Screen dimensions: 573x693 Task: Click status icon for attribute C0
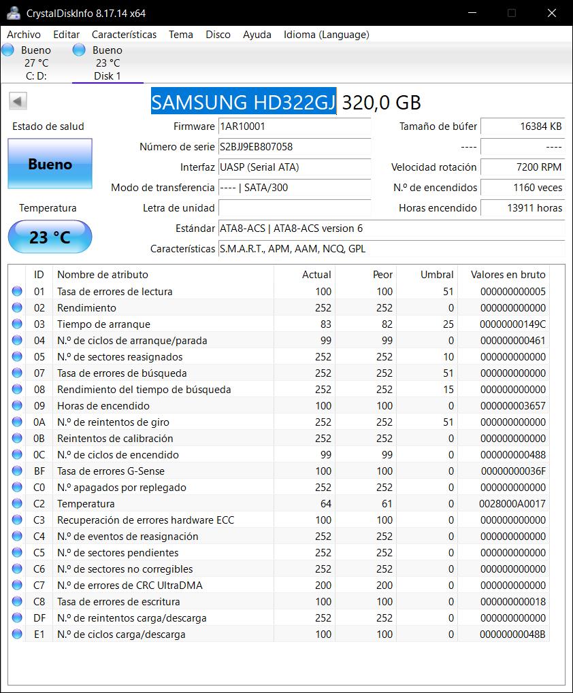click(x=17, y=488)
